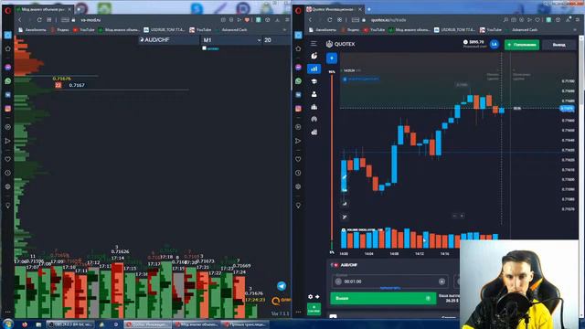Open the education graduation-cap icon in Quotex sidebar
This screenshot has width=585, height=329.
(314, 81)
